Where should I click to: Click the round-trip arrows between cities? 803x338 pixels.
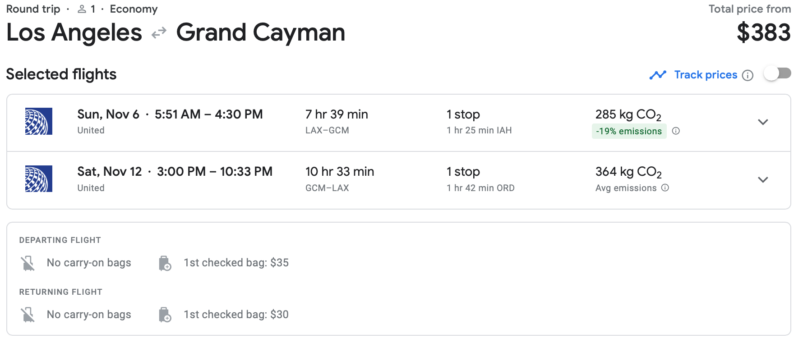159,33
